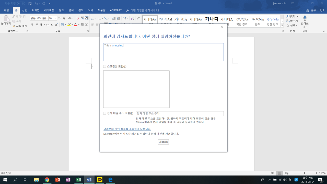Open the 파일 (File) menu

point(6,10)
